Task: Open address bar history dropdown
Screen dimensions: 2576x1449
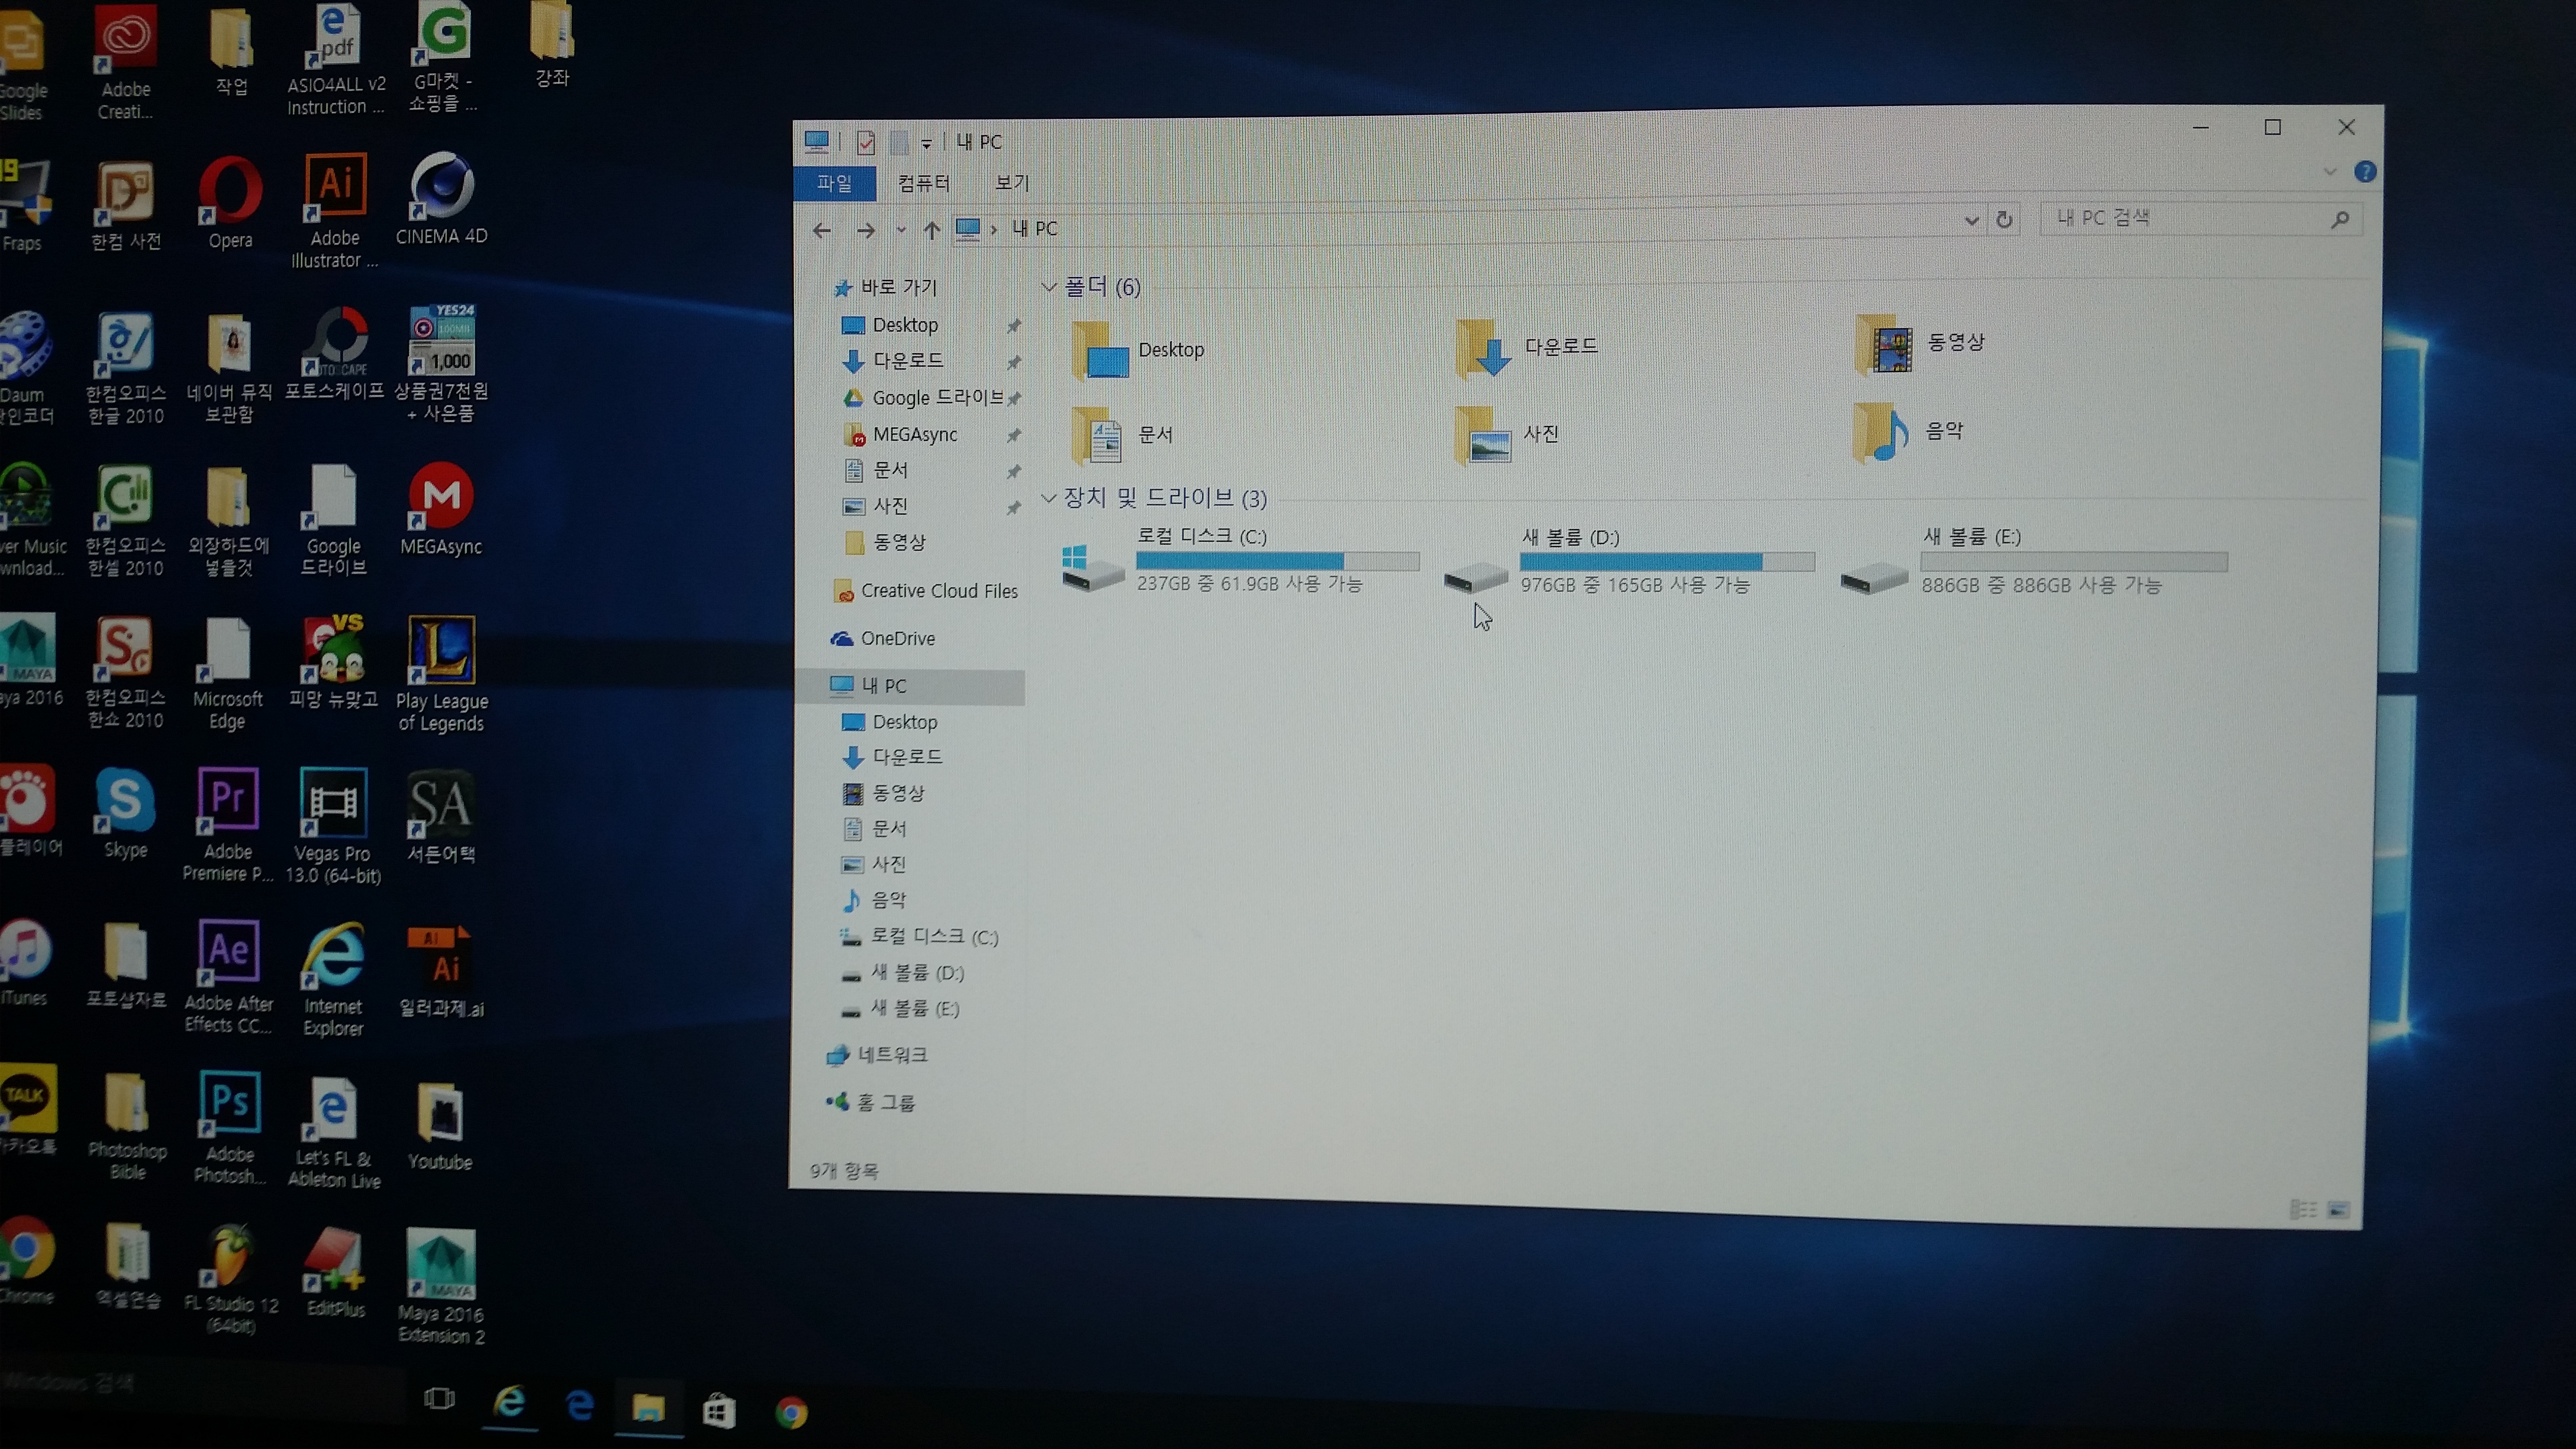Action: (x=1971, y=221)
